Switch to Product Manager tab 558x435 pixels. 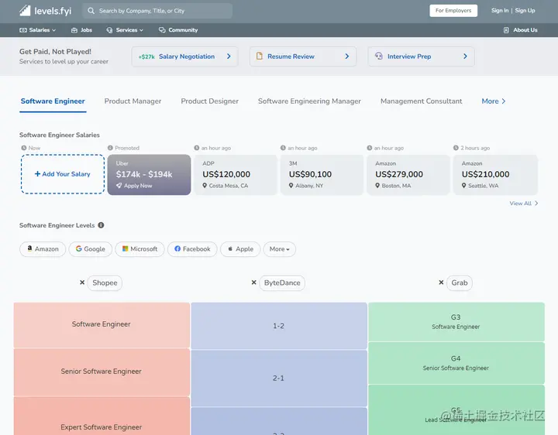(x=133, y=101)
